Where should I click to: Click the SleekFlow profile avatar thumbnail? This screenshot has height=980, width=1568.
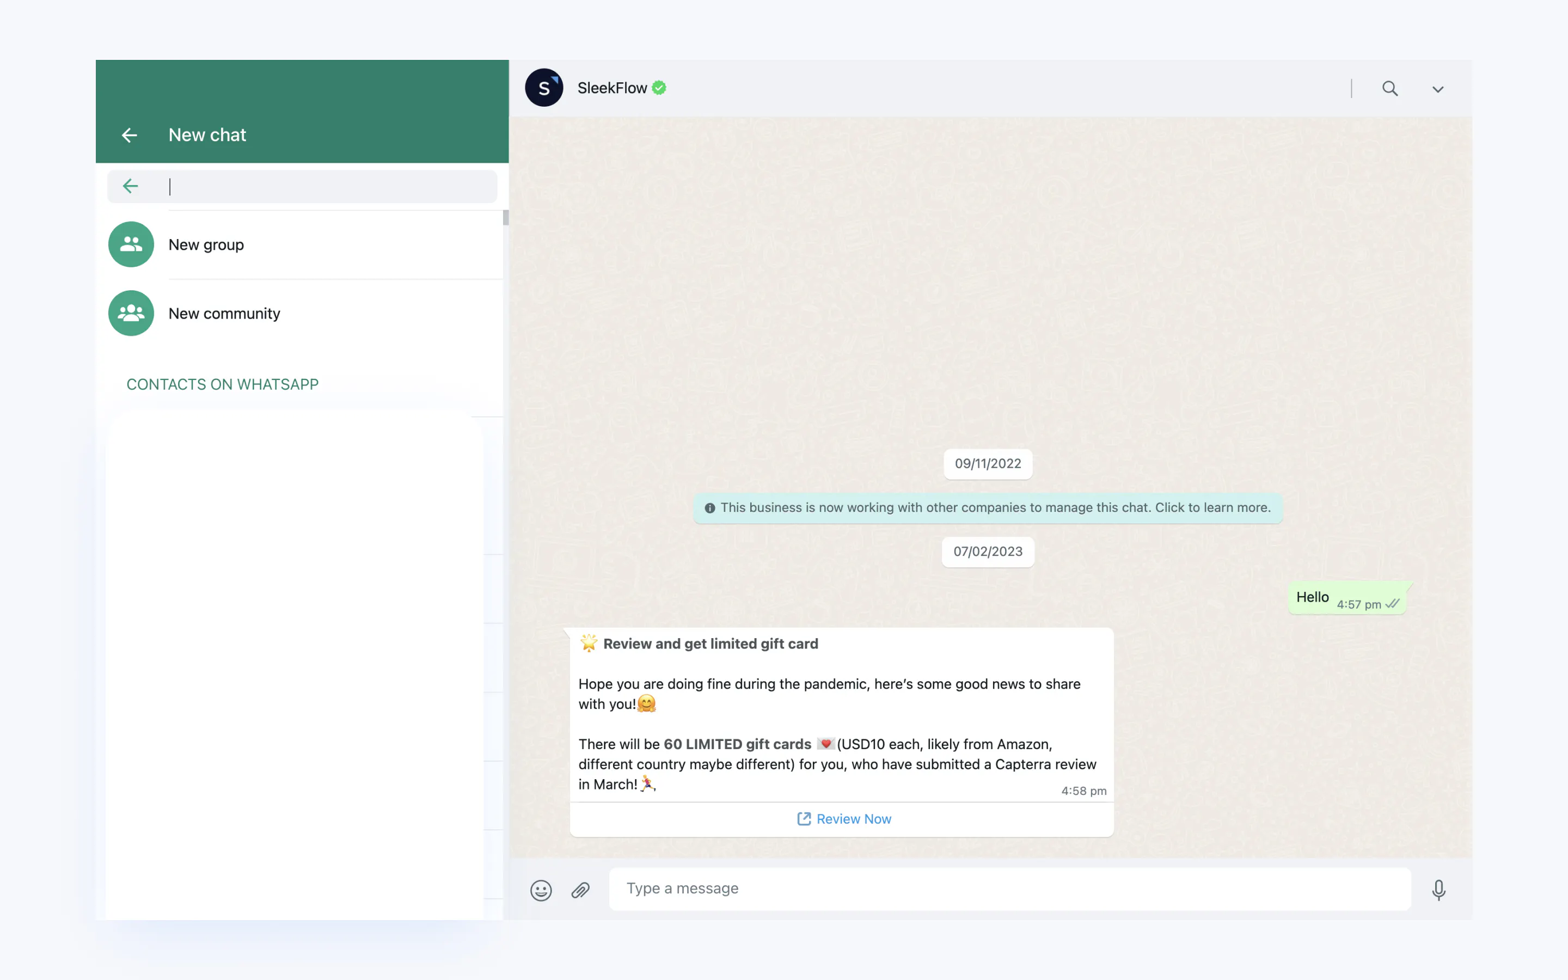tap(544, 87)
